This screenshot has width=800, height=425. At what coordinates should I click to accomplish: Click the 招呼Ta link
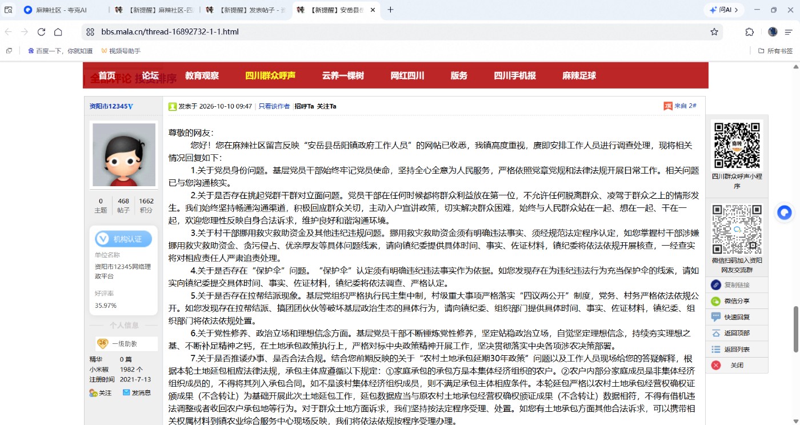point(304,106)
